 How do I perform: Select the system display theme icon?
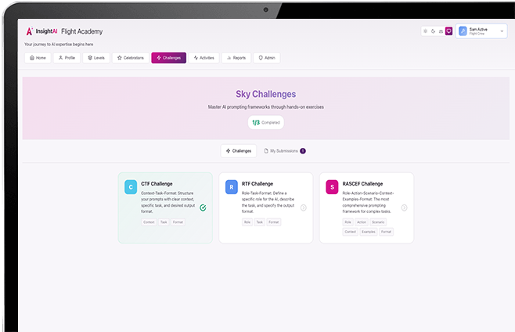tap(441, 31)
